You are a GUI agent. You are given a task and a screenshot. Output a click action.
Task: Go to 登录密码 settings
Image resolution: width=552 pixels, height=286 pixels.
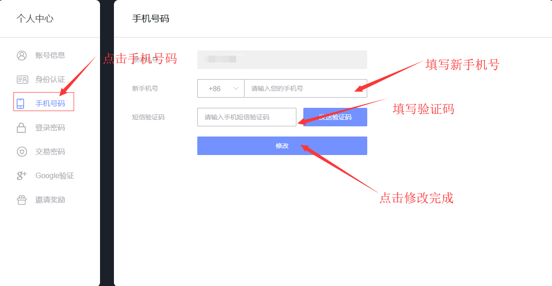tap(50, 128)
